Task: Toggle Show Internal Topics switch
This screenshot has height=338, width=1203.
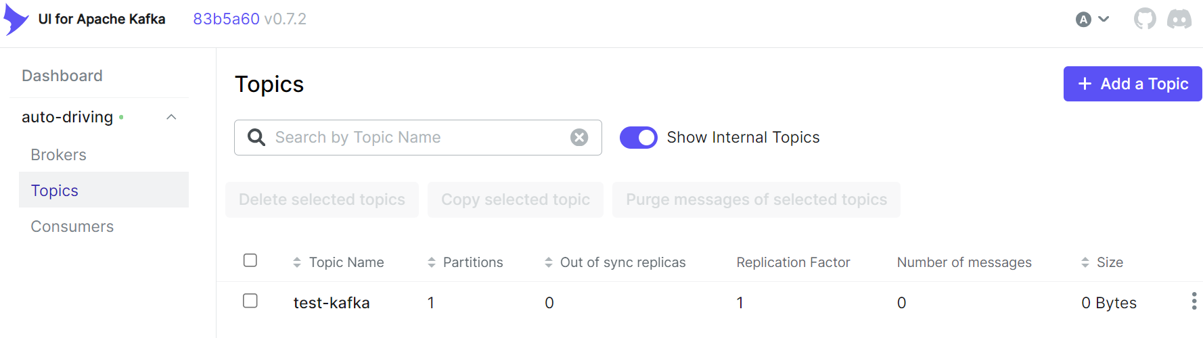Action: [638, 137]
